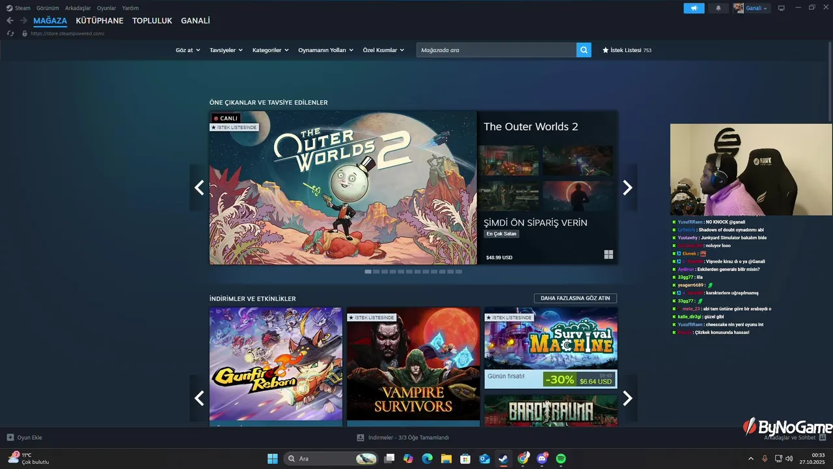Show previous featured game arrow
This screenshot has height=469, width=833.
[199, 188]
